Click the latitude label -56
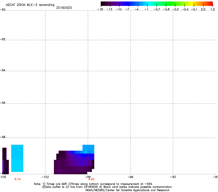Screen dimensions: 218x192 pyautogui.click(x=3, y=102)
